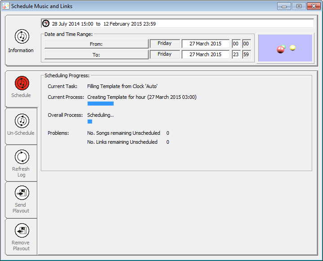
Task: Click the application icon in the title bar
Action: pyautogui.click(x=5, y=6)
